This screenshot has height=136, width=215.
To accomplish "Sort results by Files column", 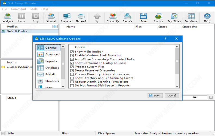I will [146, 27].
